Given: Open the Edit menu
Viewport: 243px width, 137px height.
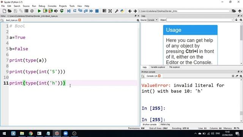Looking at the screenshot, I should click(9, 6).
